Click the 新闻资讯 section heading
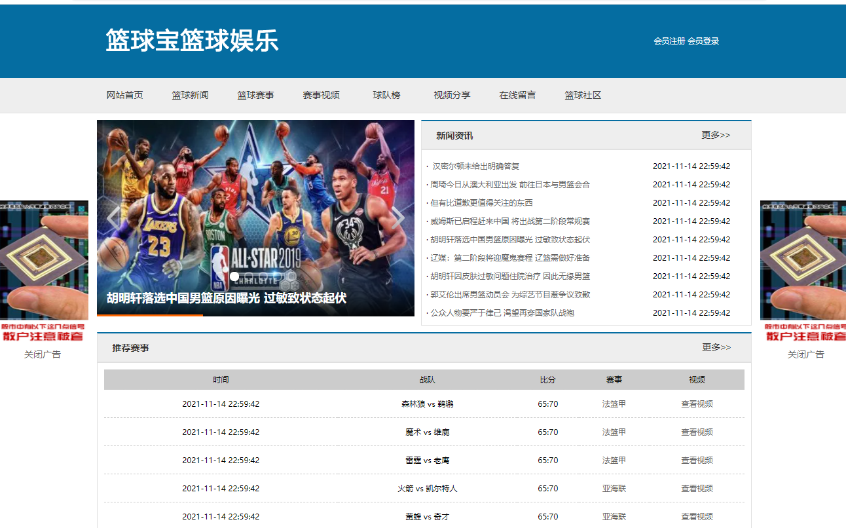Viewport: 846px width, 528px height. [454, 136]
